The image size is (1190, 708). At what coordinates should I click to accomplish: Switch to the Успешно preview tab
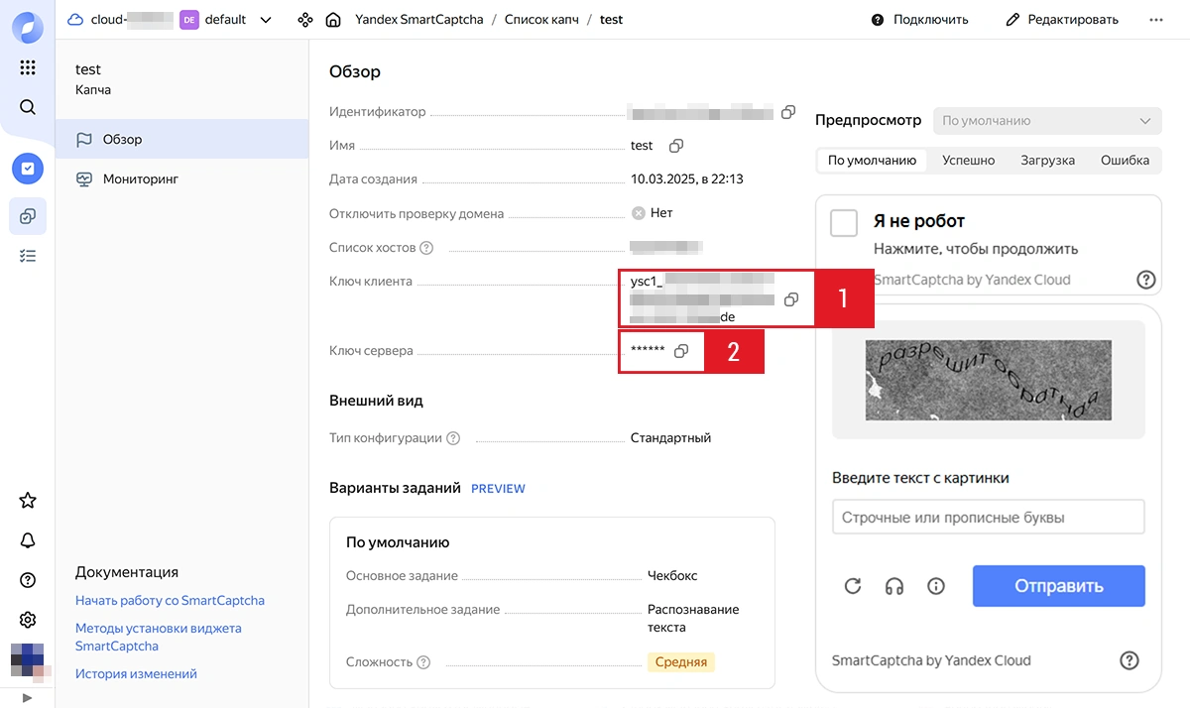[x=968, y=161]
